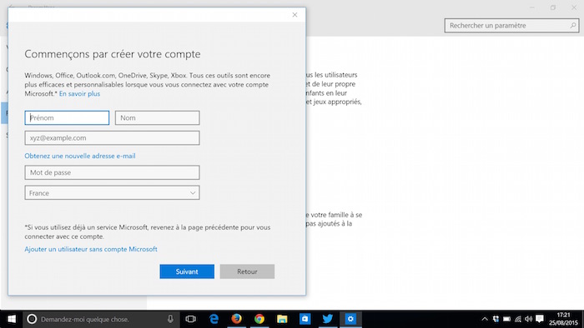The width and height of the screenshot is (584, 328).
Task: Click the Demandez-moi quelque chose search bar
Action: pos(101,319)
